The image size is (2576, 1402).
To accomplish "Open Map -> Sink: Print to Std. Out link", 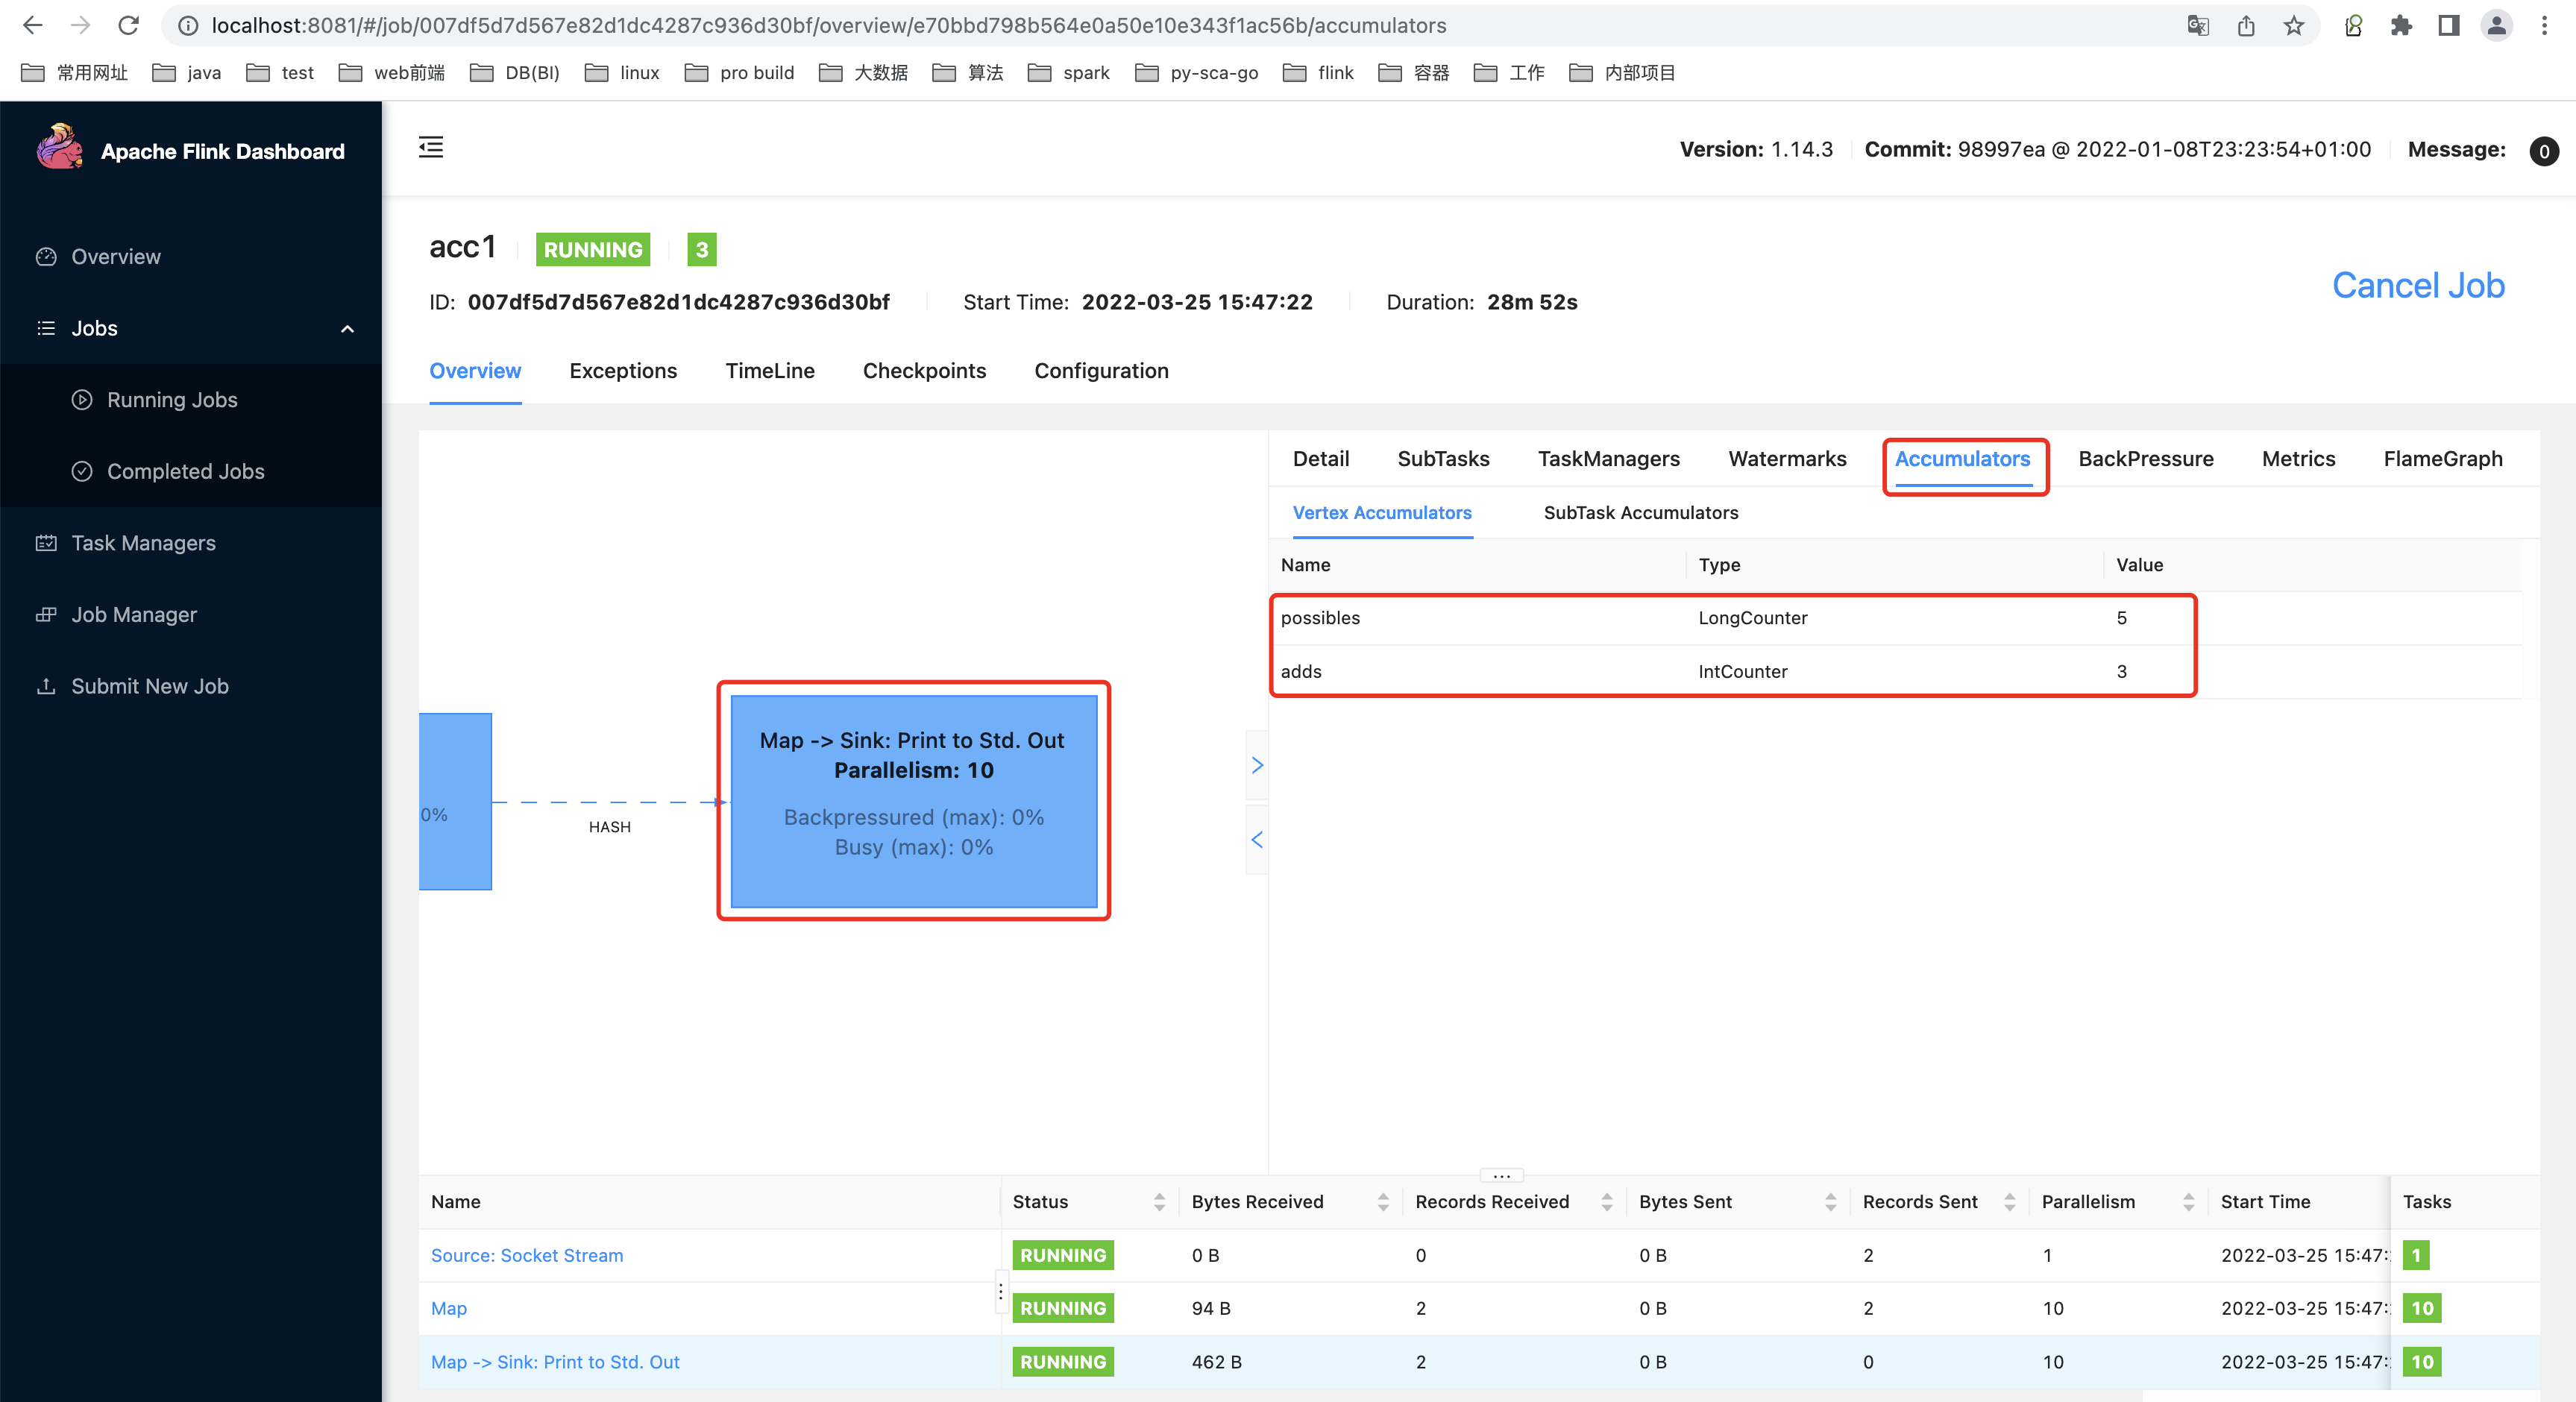I will coord(555,1362).
